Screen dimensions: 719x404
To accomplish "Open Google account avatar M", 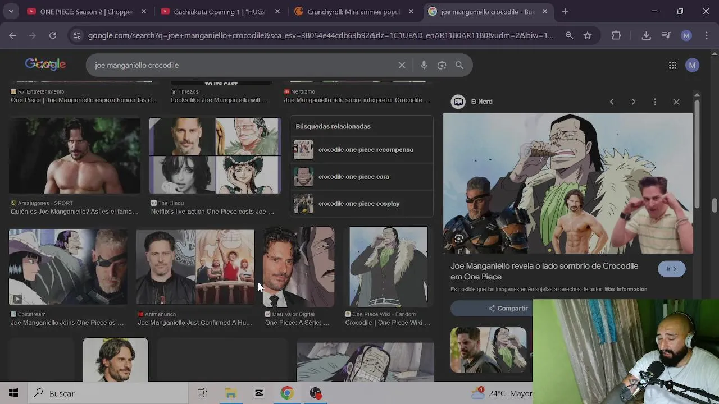I will (x=692, y=65).
